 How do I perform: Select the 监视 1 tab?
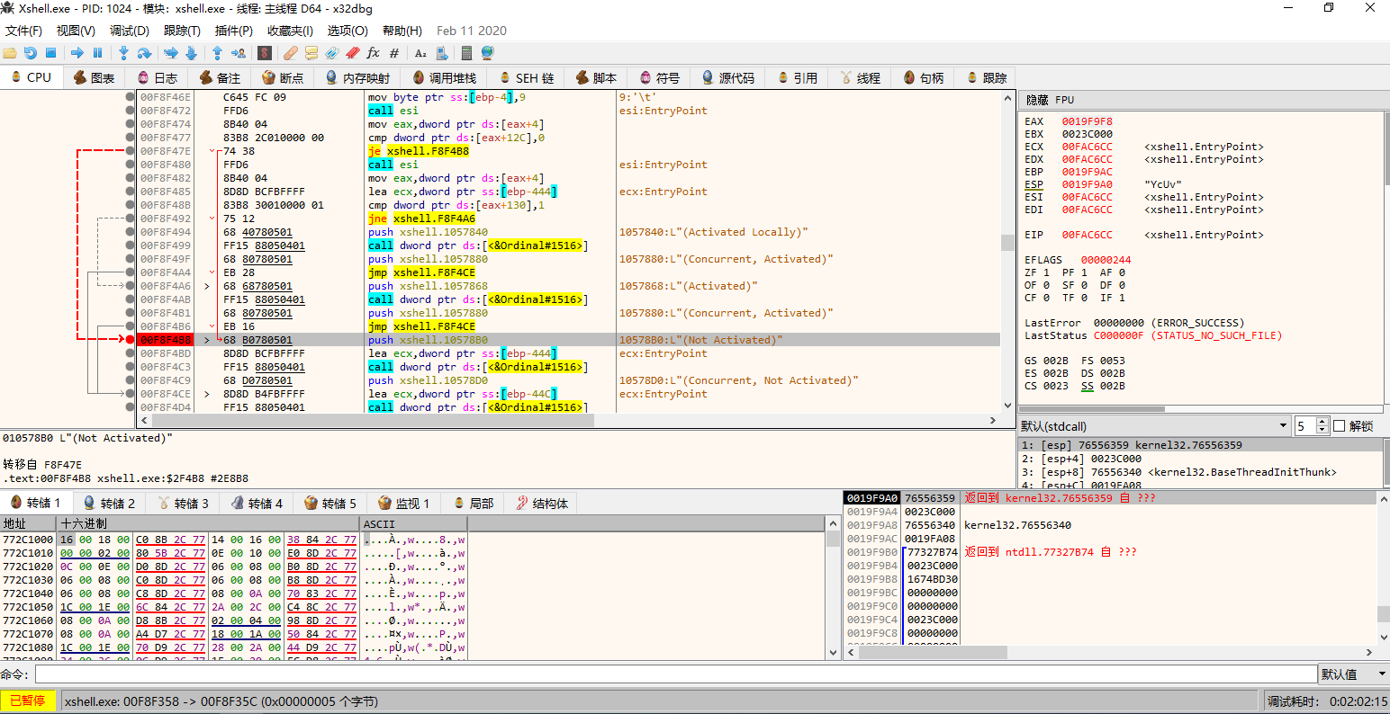pos(403,504)
